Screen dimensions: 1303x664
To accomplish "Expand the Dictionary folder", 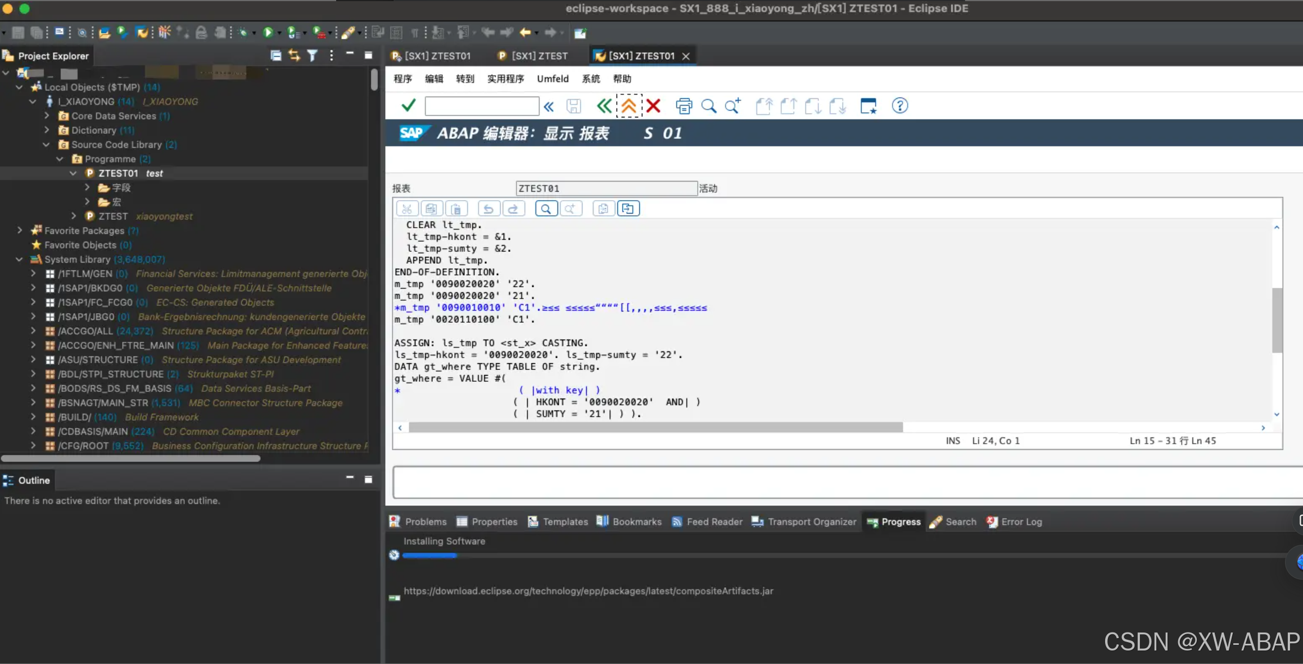I will 47,130.
